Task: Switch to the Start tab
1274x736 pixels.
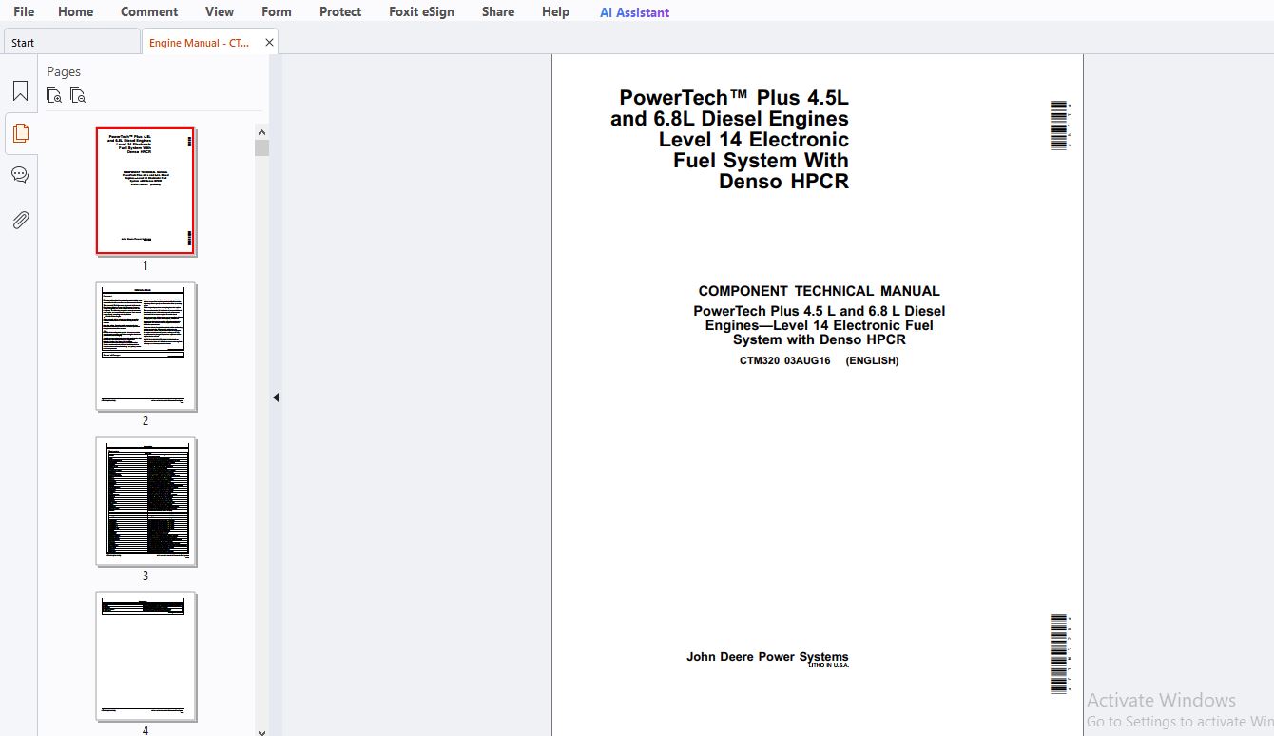Action: pos(71,42)
